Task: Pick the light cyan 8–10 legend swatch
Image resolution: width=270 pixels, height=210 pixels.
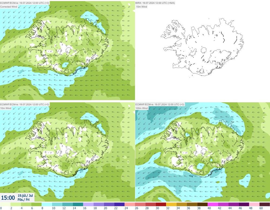Action: (47, 204)
